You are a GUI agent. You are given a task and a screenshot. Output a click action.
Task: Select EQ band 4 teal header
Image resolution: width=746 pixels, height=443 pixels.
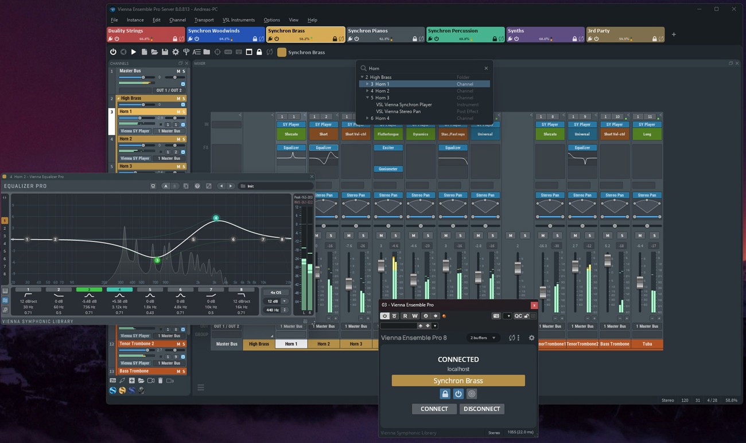point(119,290)
